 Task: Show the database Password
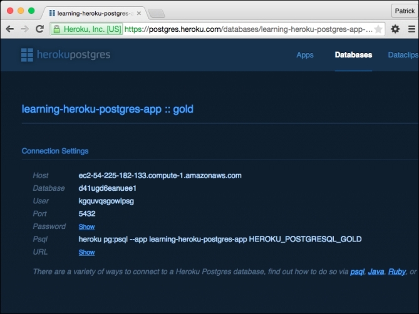point(86,227)
